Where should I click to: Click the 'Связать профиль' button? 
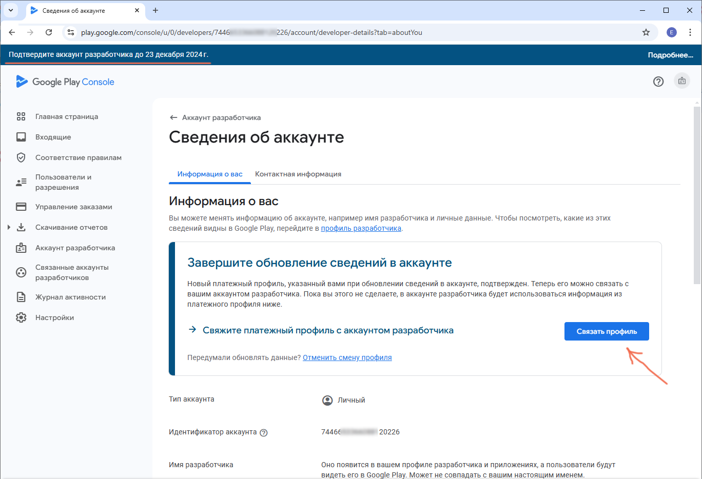click(x=607, y=331)
